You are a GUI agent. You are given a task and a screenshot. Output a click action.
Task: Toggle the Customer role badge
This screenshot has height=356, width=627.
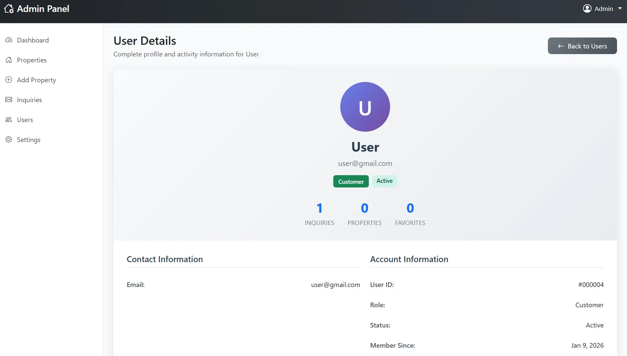(x=351, y=181)
